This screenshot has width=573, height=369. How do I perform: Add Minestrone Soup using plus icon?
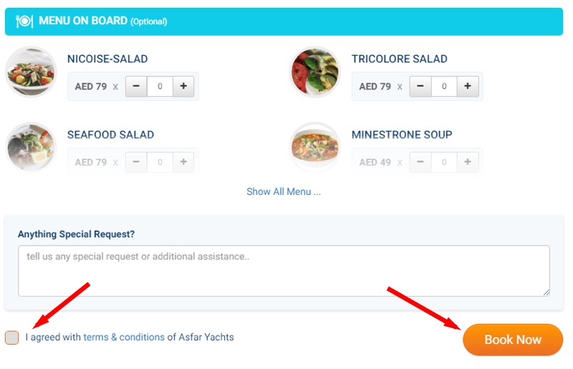pyautogui.click(x=468, y=162)
